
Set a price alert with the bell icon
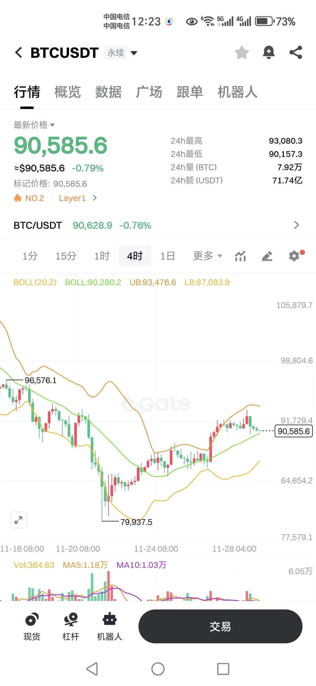(x=269, y=52)
